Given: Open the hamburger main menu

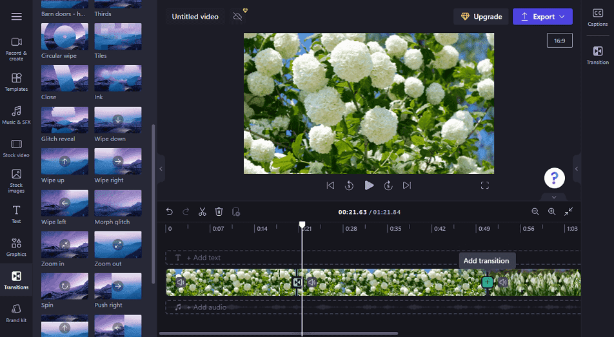Looking at the screenshot, I should 17,17.
